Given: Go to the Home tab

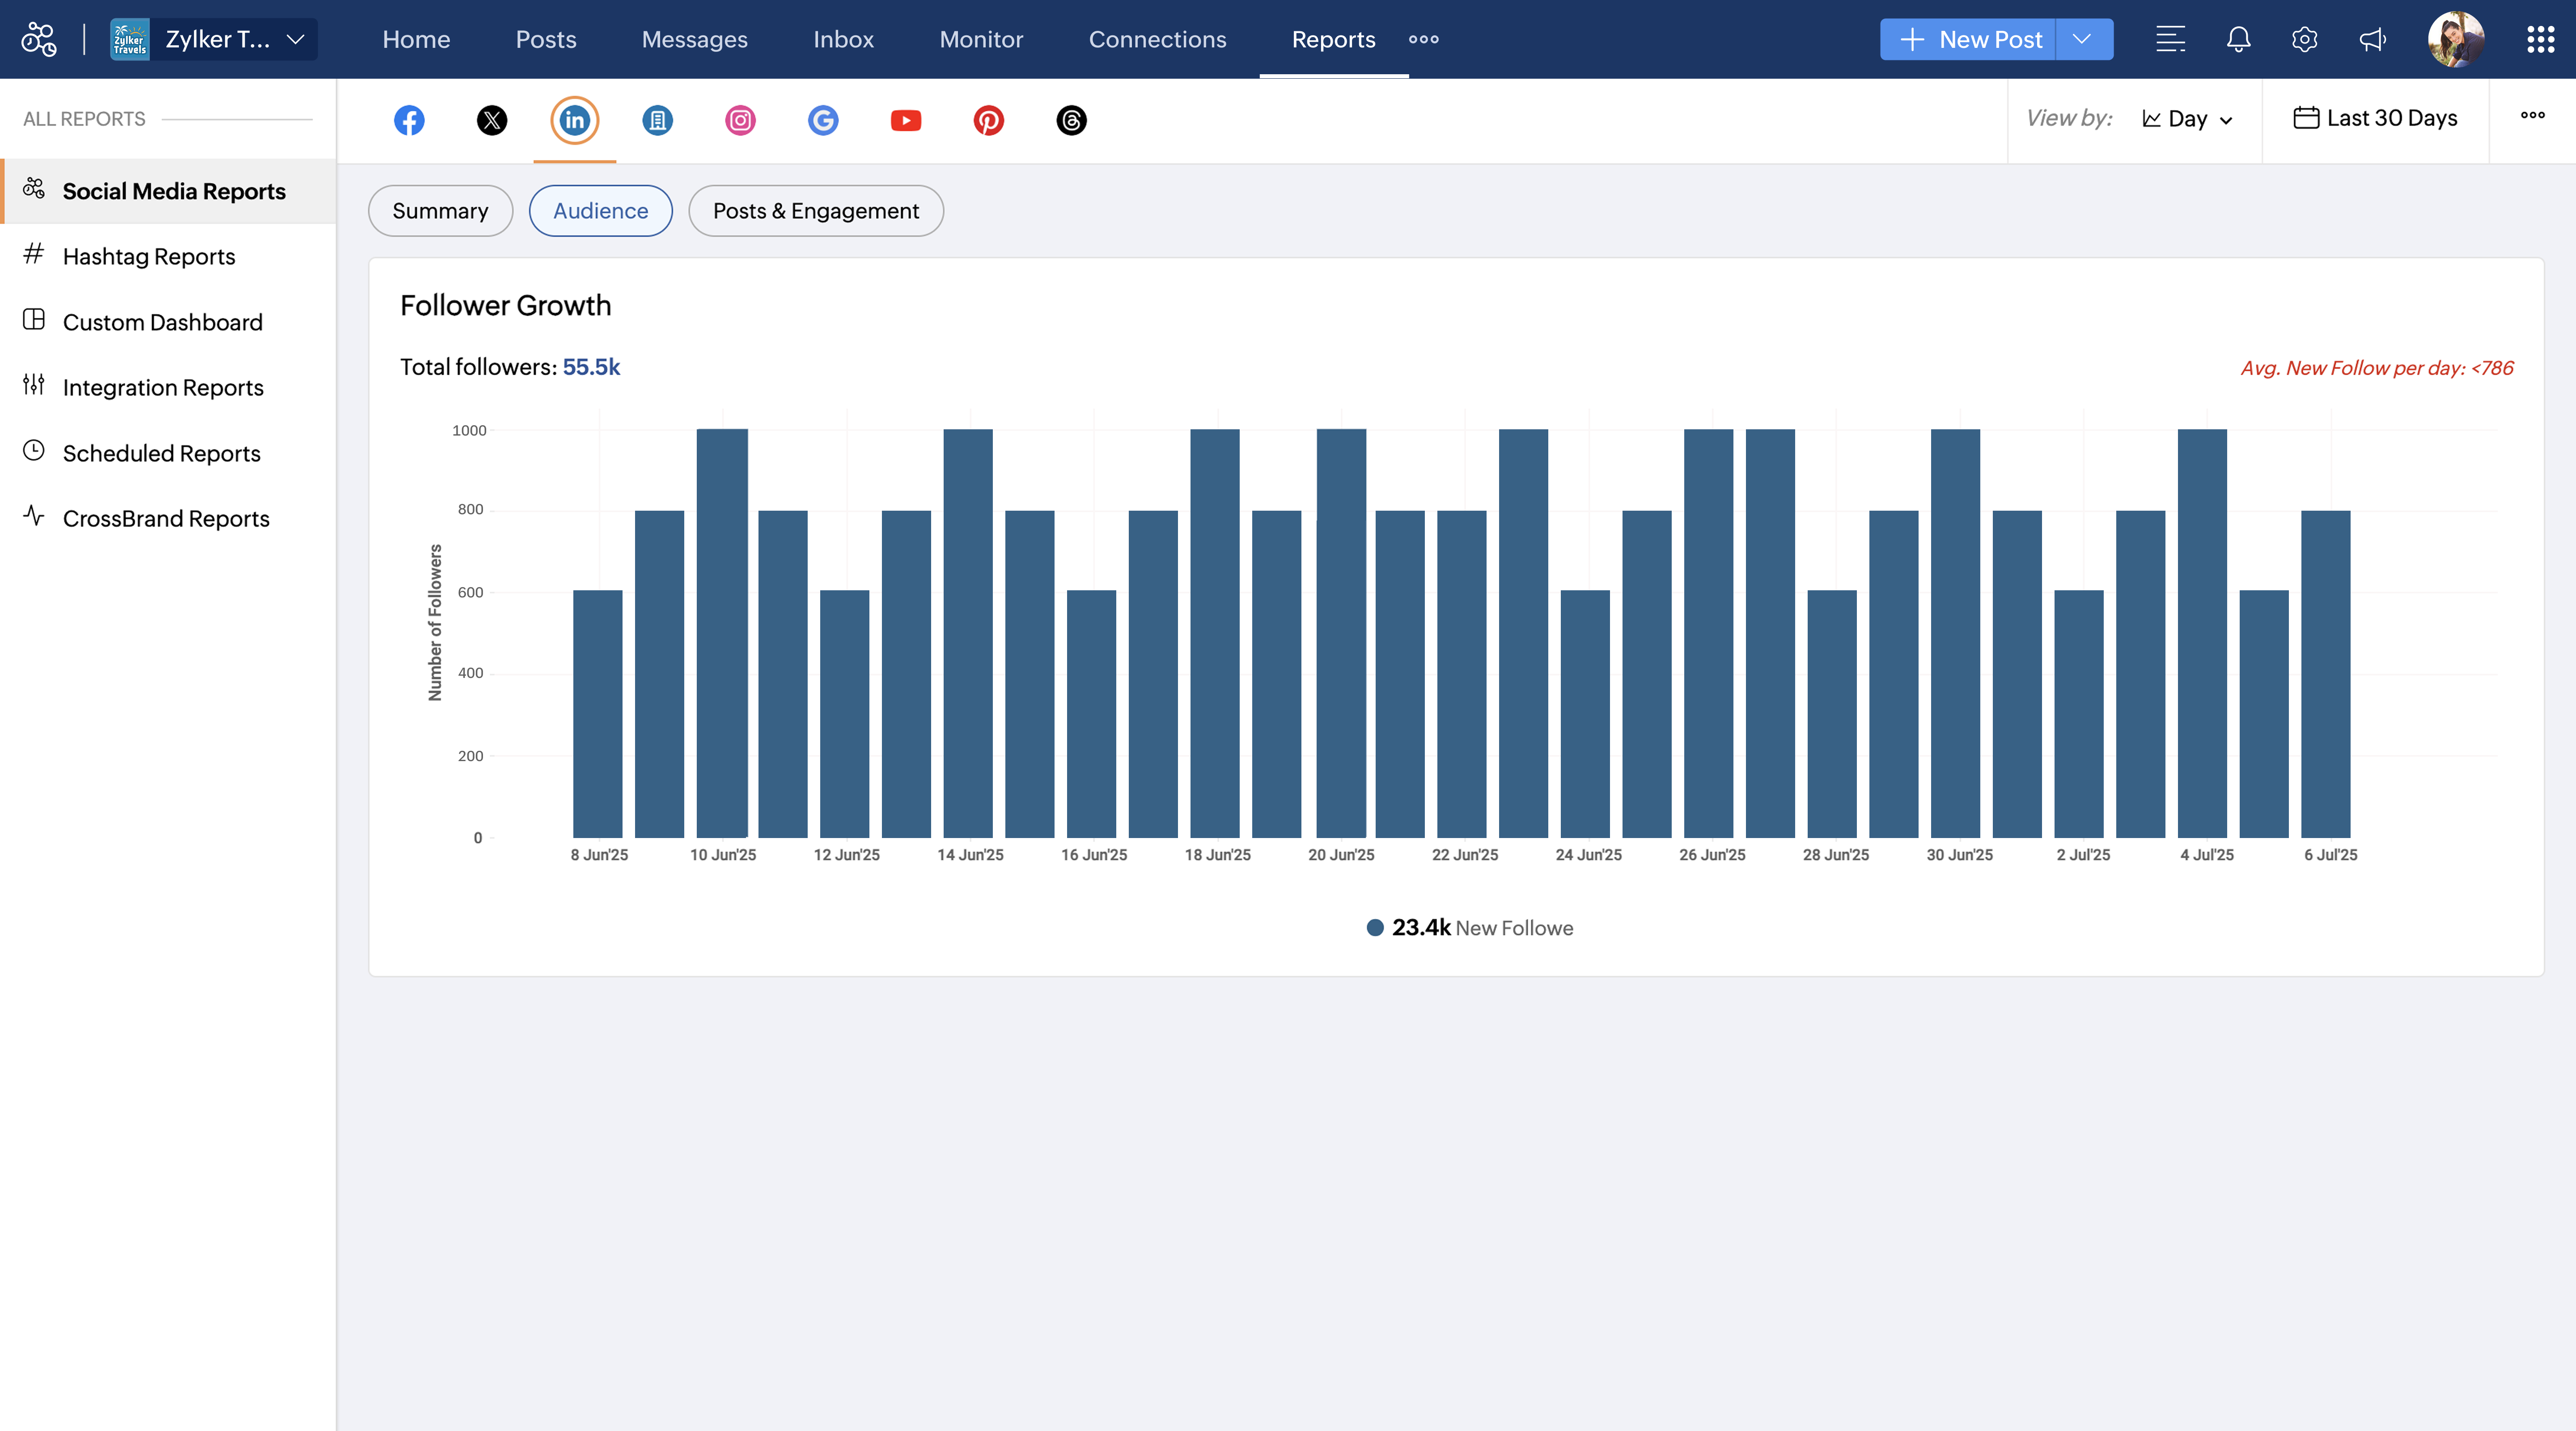Looking at the screenshot, I should pyautogui.click(x=416, y=39).
